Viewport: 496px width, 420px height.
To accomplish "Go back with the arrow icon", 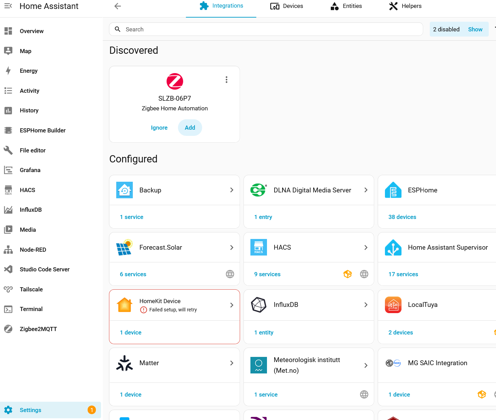I will pos(118,6).
